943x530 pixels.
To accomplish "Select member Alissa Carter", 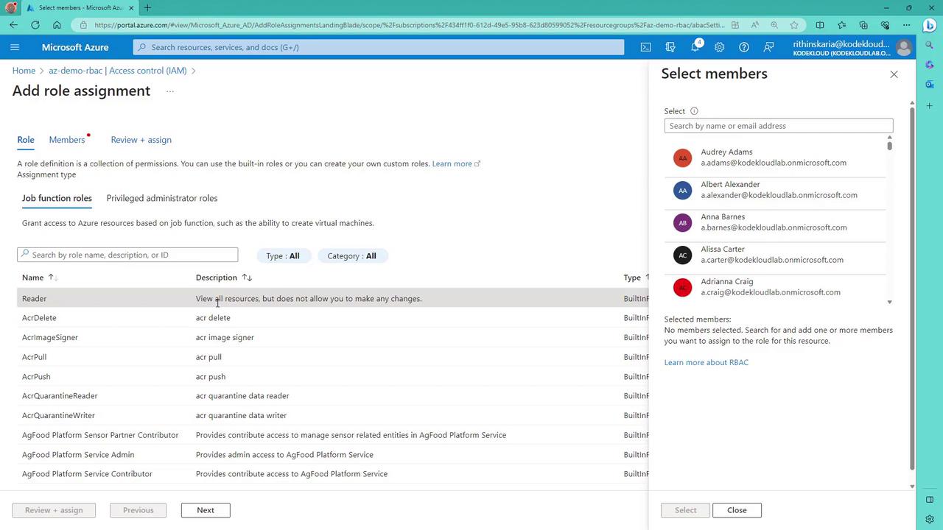I will coord(775,255).
